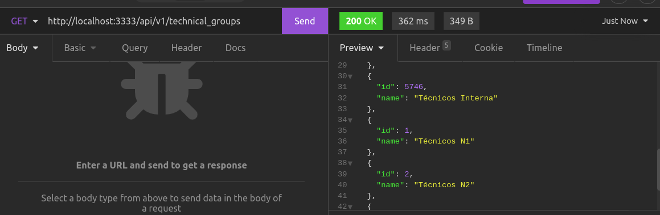The image size is (660, 215).
Task: Collapse the JSON object at line 34
Action: [350, 120]
